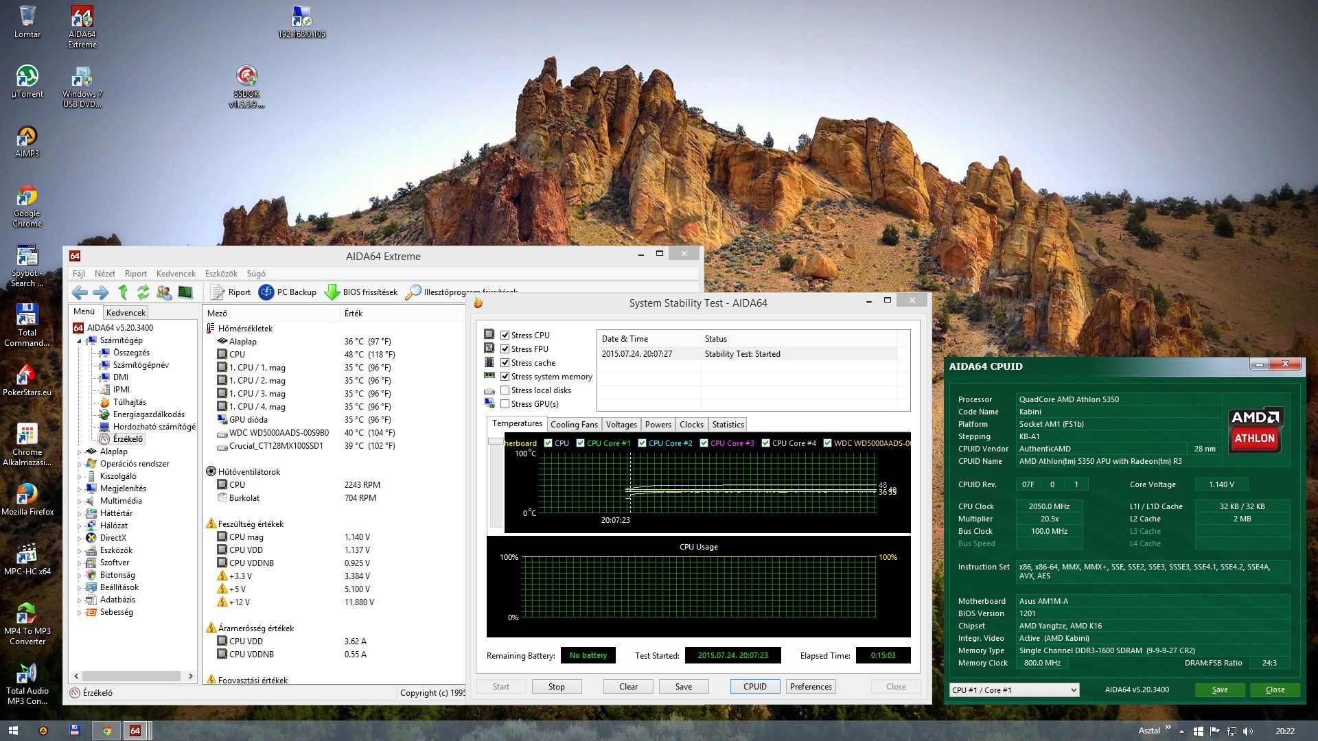
Task: Click the Clear button
Action: coord(628,687)
